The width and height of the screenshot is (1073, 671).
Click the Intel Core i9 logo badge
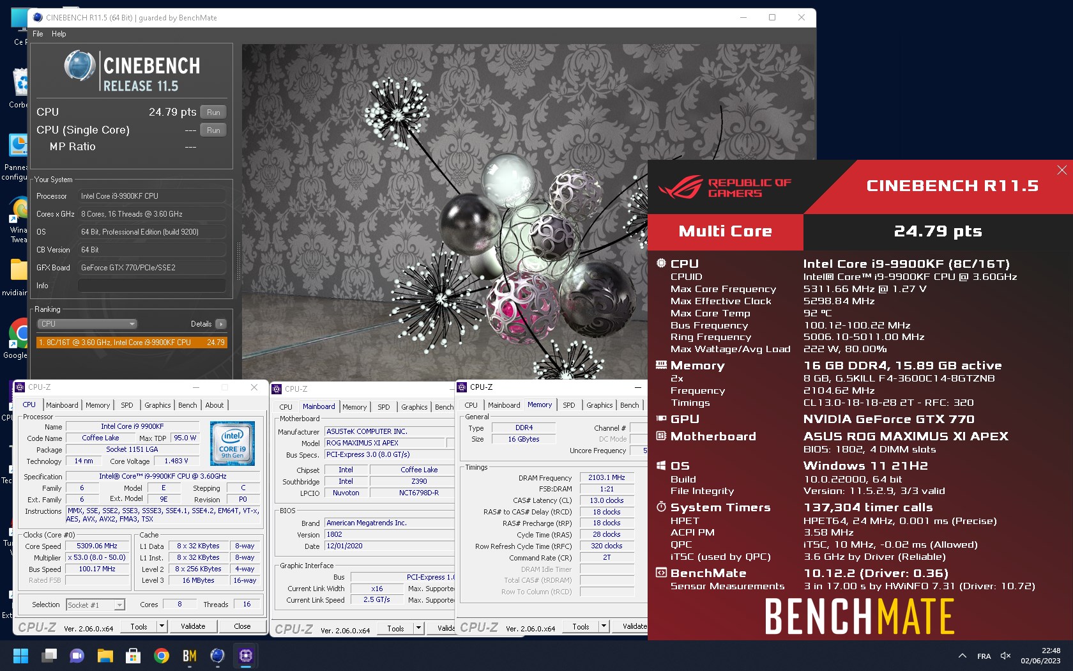[232, 443]
